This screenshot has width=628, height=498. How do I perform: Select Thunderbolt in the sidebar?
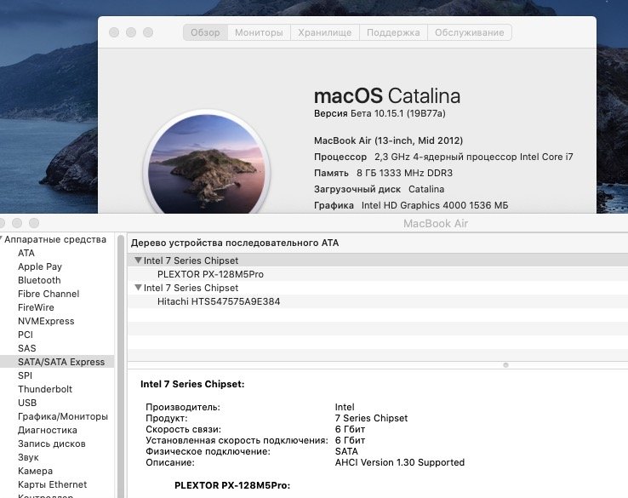coord(45,389)
